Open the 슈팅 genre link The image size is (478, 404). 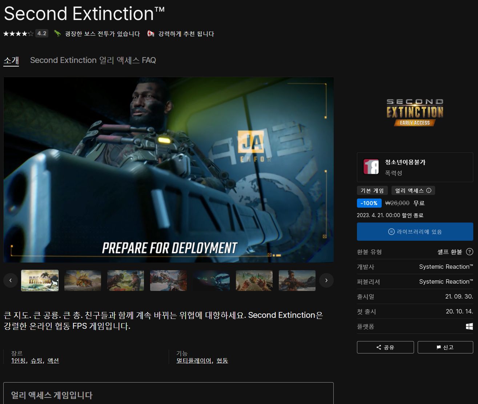click(x=36, y=360)
